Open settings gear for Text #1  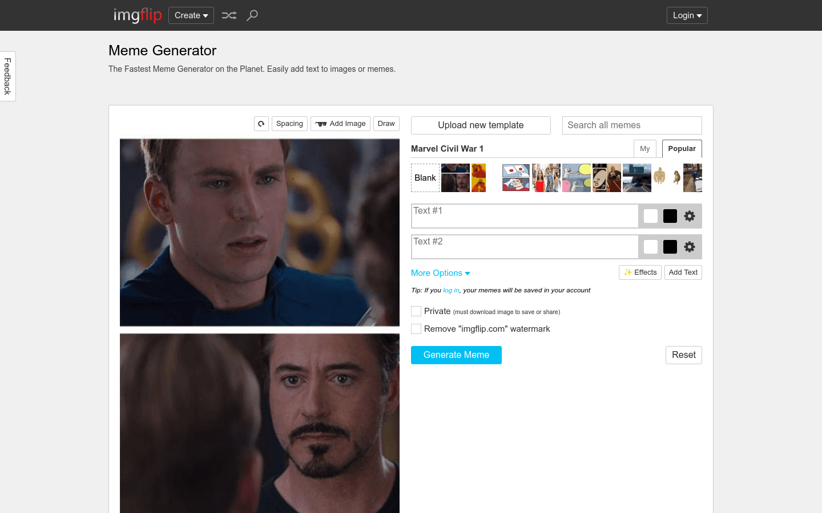pyautogui.click(x=690, y=216)
